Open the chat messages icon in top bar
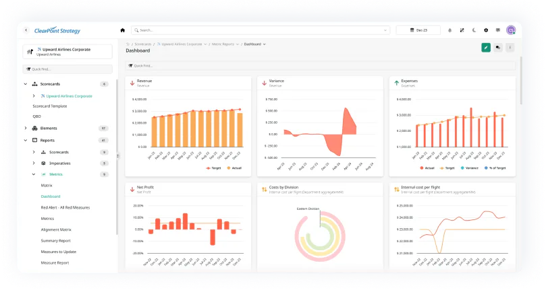Viewport: 546px width, 290px height. pyautogui.click(x=498, y=30)
